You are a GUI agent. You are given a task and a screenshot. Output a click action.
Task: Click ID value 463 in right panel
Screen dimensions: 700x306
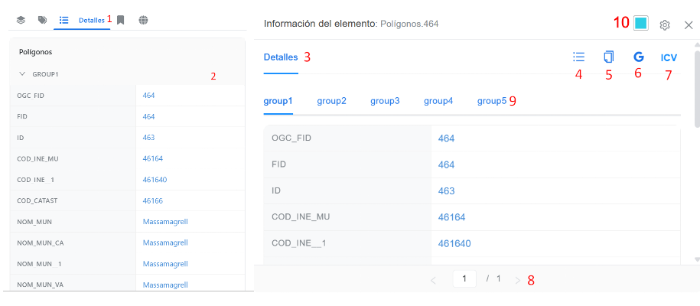tap(447, 191)
